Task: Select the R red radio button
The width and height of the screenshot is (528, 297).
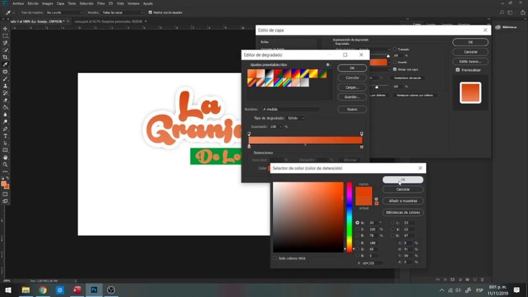Action: pyautogui.click(x=357, y=243)
